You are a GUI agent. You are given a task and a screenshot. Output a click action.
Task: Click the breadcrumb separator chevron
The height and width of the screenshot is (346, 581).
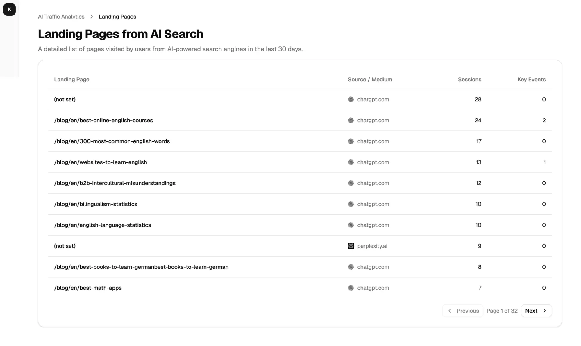(x=91, y=17)
